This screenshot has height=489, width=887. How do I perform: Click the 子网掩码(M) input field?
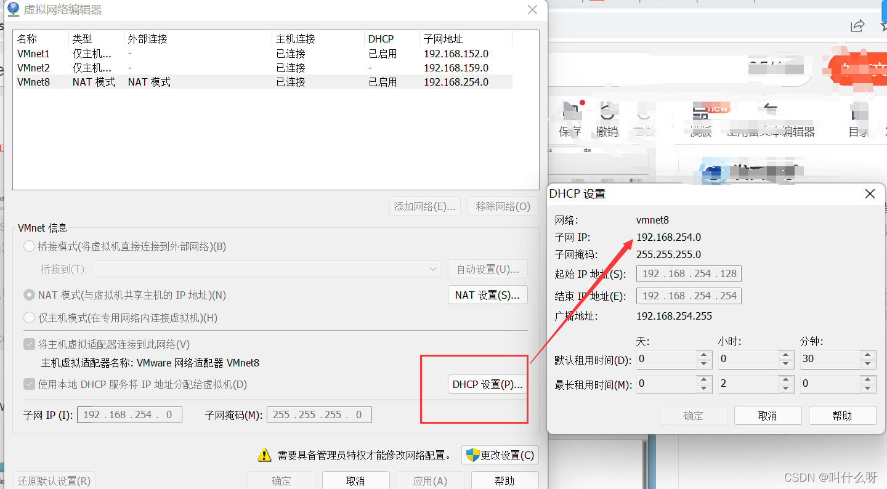[x=319, y=414]
